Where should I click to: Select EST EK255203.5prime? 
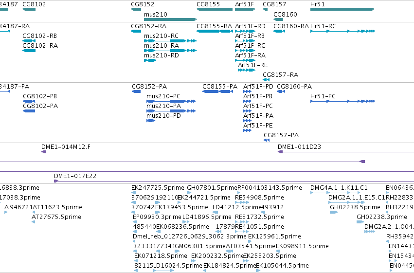click(246, 261)
